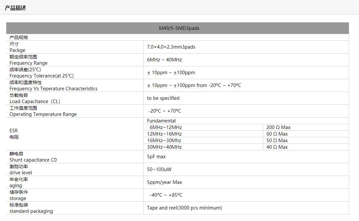Click the Frequency Range label
The height and width of the screenshot is (221, 359).
(x=29, y=63)
